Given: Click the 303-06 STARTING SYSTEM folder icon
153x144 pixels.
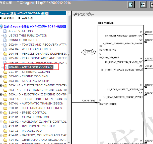Looking at the screenshot, I should click(5, 81).
